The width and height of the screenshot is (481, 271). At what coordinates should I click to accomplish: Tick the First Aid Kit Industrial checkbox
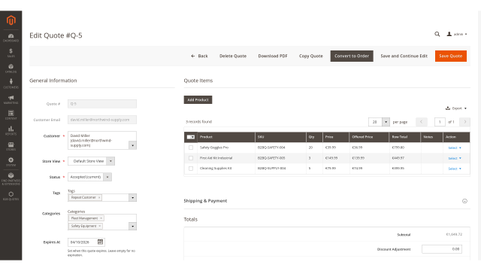tap(191, 158)
